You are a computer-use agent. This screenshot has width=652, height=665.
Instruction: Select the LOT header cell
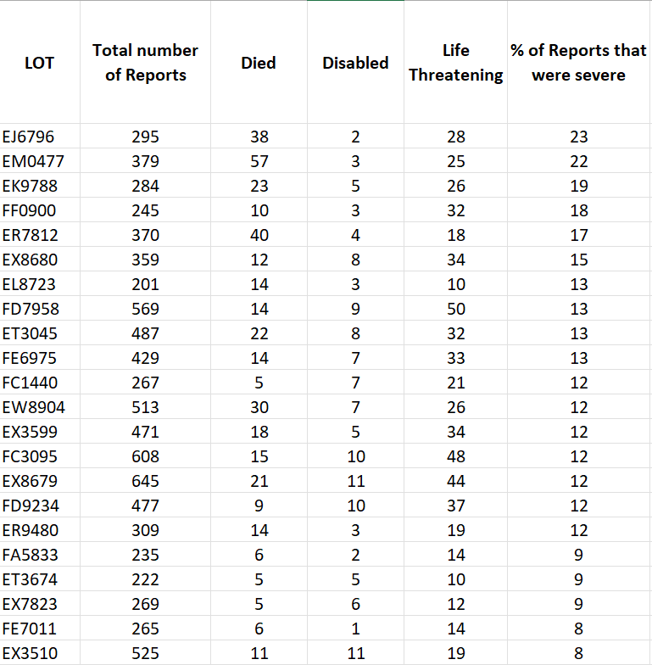pyautogui.click(x=39, y=63)
